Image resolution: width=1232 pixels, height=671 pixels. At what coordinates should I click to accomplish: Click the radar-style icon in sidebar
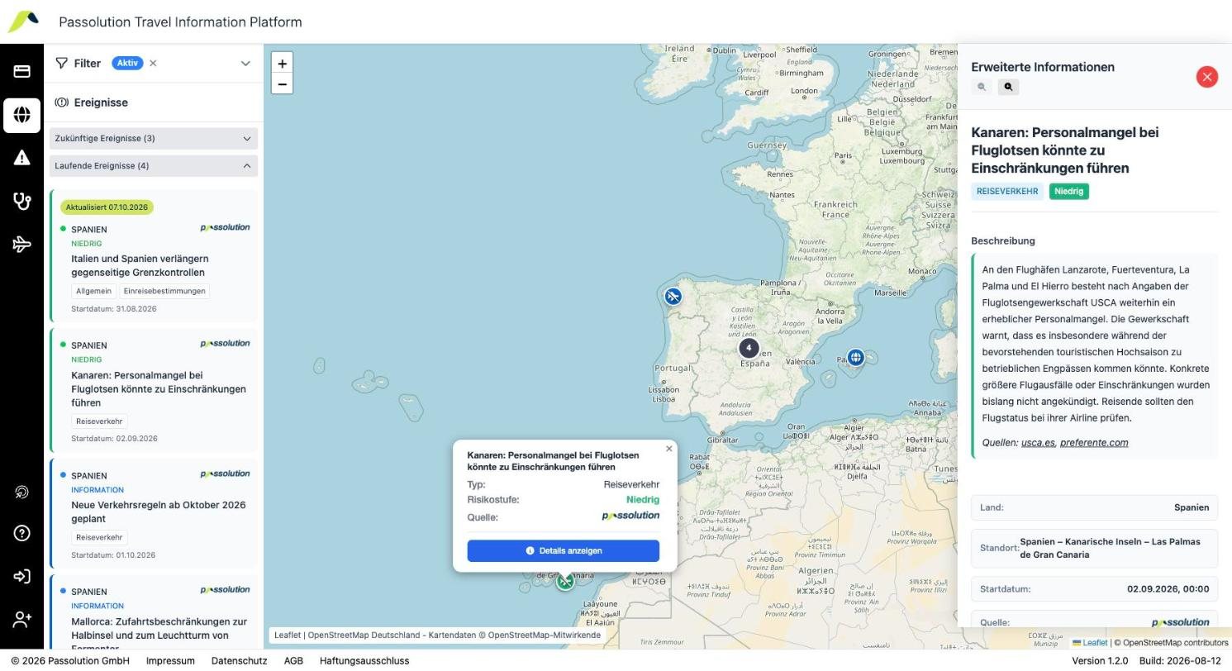[21, 493]
